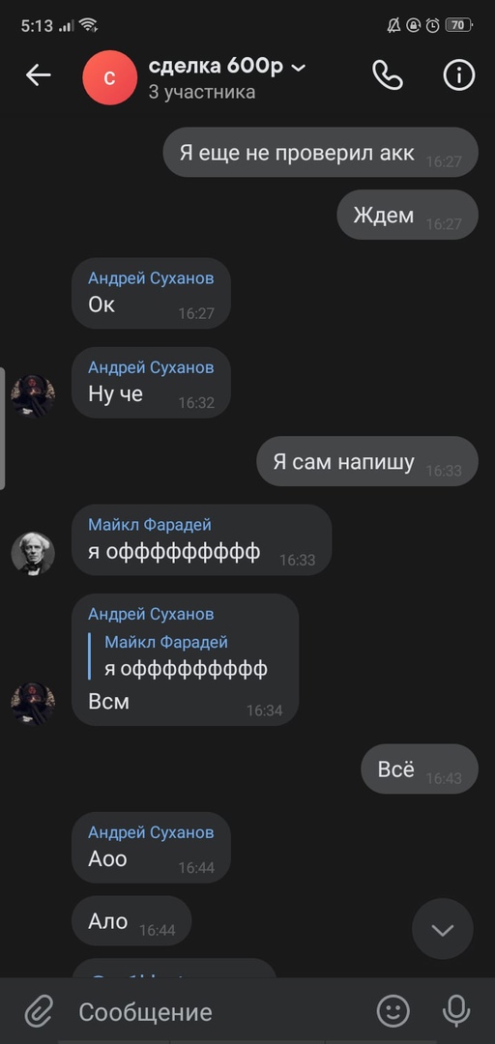Tap the sender name Майкл Фарадей above я офффффффф
Image resolution: width=495 pixels, height=1044 pixels.
(150, 525)
